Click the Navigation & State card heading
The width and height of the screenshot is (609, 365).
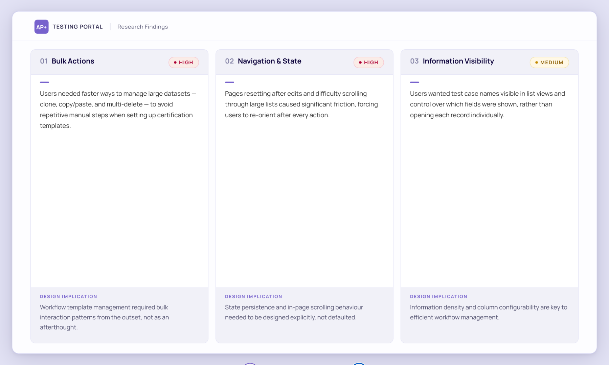pos(269,61)
